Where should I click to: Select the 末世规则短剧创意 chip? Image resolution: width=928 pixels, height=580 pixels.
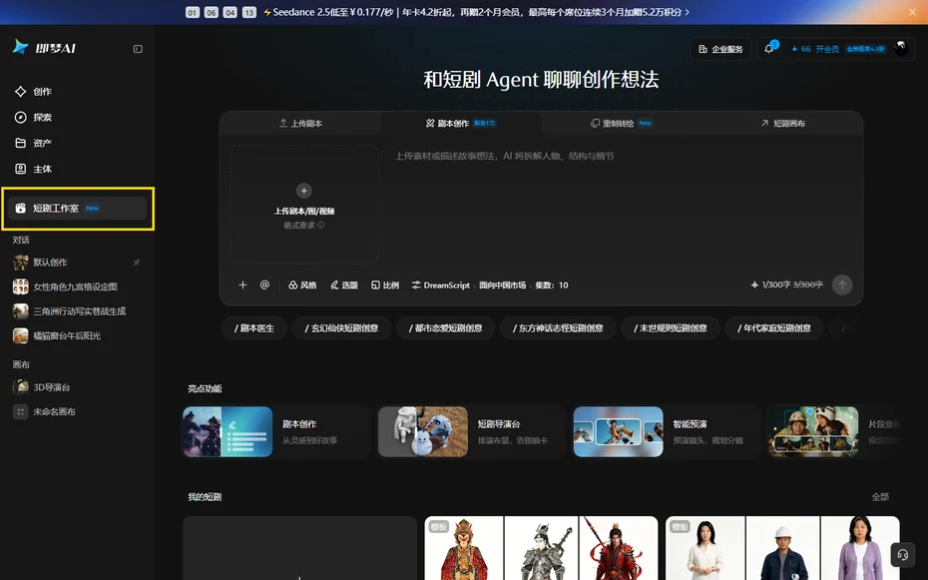click(670, 327)
